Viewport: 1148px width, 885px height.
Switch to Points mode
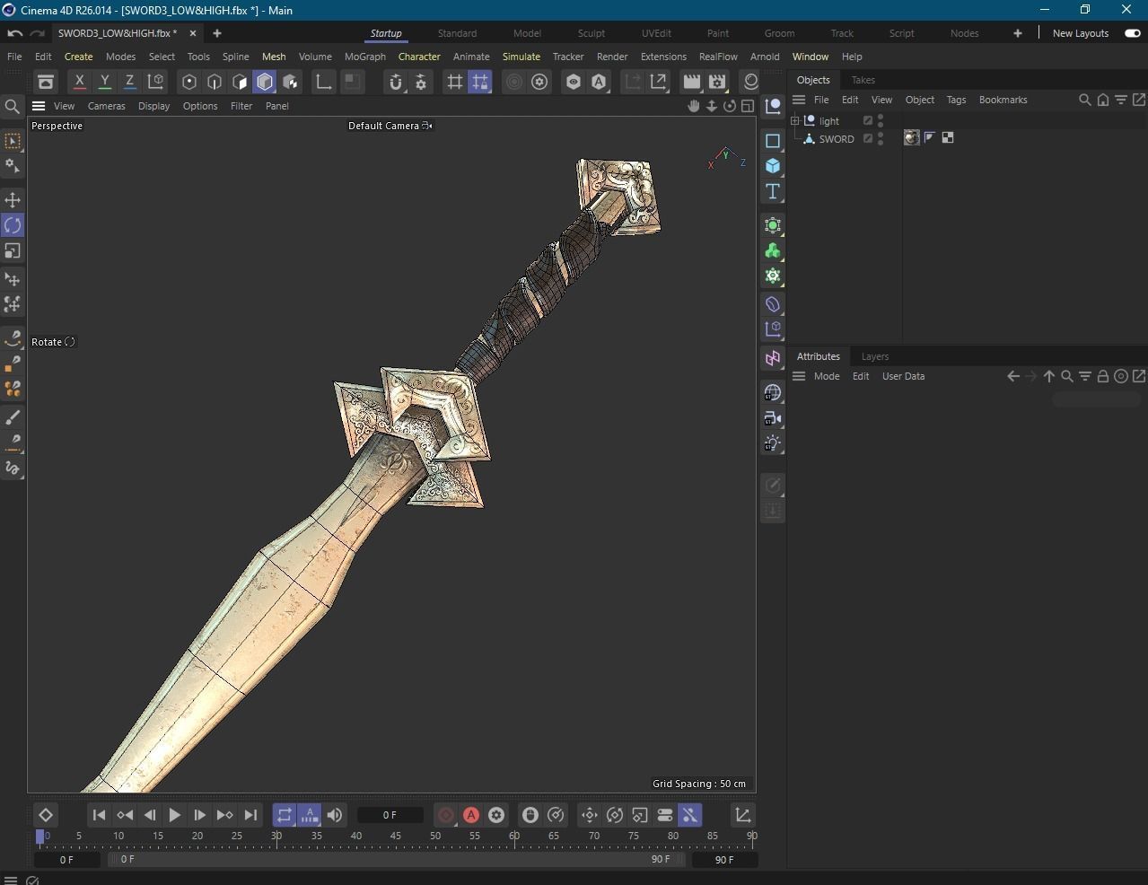(188, 82)
